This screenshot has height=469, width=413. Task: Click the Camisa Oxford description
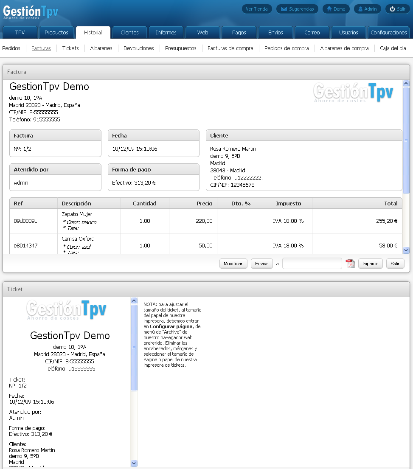78,239
